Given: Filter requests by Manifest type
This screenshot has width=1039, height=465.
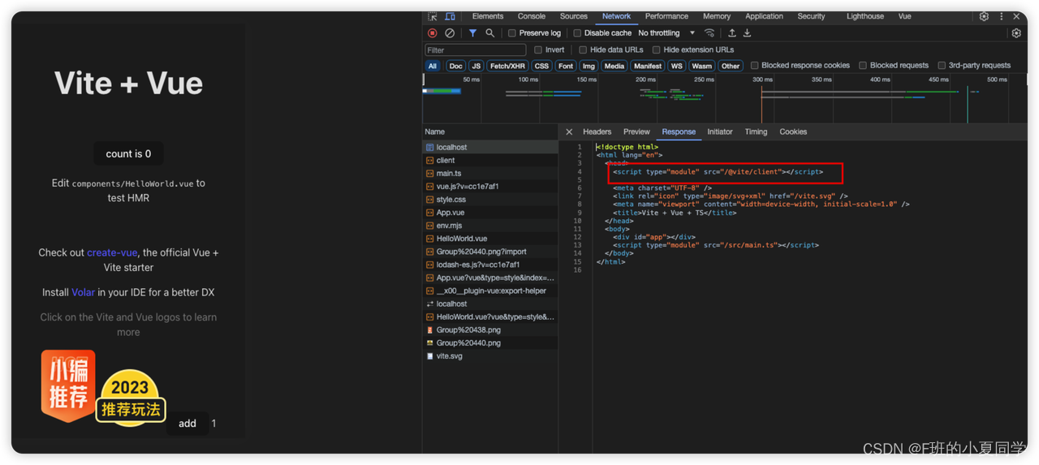Looking at the screenshot, I should 648,66.
